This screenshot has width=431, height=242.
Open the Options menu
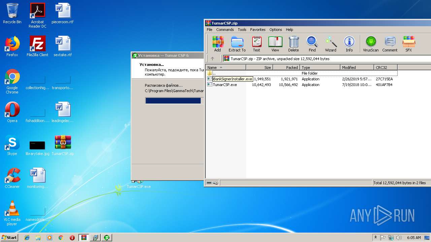click(x=275, y=30)
